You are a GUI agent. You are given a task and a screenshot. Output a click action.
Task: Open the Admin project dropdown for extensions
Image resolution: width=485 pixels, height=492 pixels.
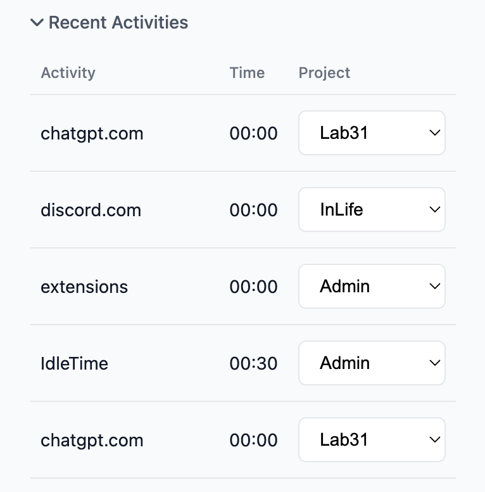372,287
